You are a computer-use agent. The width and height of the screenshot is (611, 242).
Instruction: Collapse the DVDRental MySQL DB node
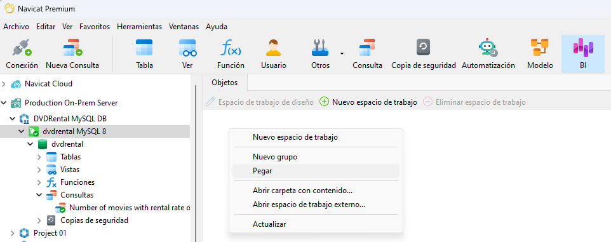13,119
